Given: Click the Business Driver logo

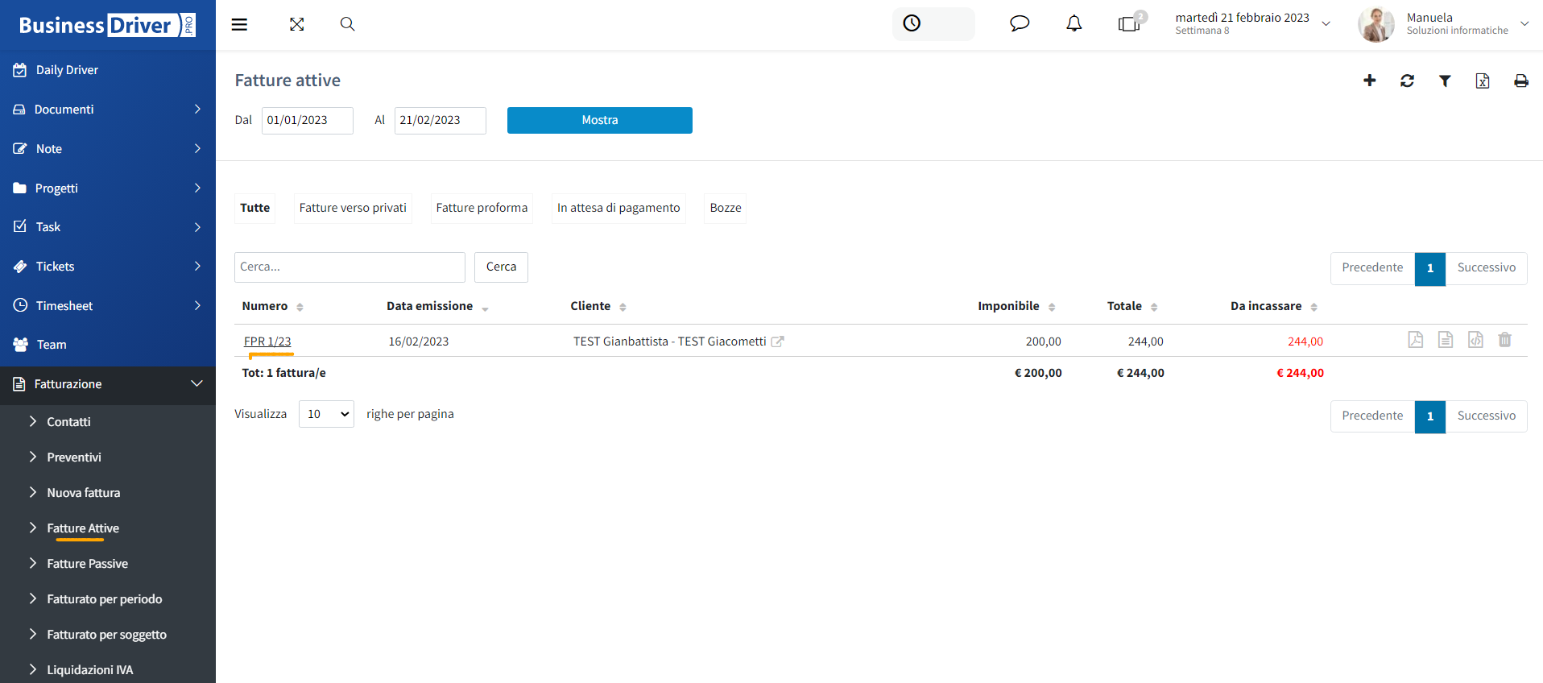Looking at the screenshot, I should (107, 25).
